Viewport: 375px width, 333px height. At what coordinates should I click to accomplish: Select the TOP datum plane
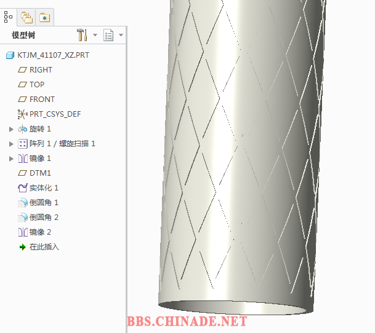(37, 85)
